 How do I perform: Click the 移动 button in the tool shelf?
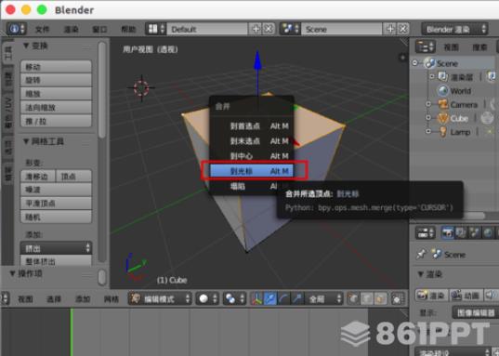pos(56,67)
